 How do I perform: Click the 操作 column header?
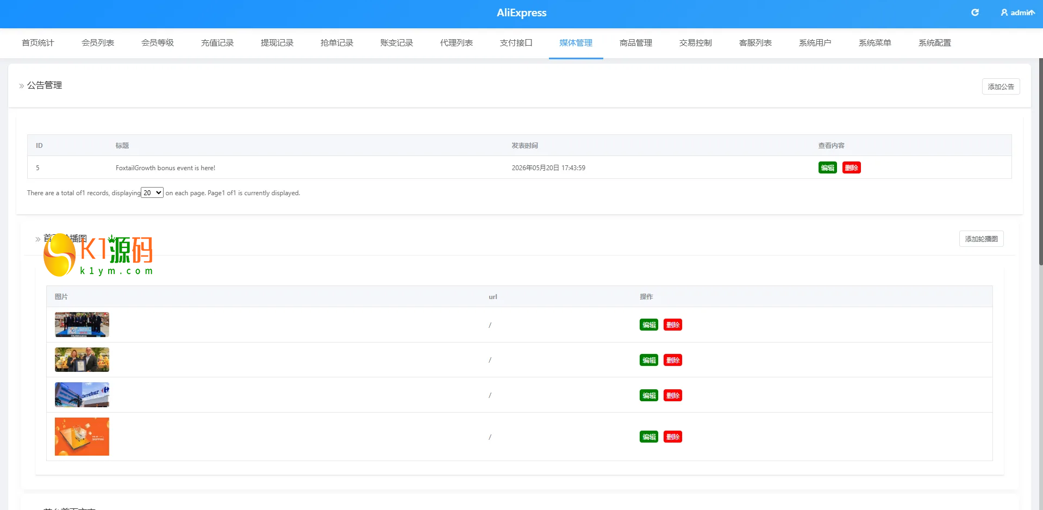pos(646,297)
